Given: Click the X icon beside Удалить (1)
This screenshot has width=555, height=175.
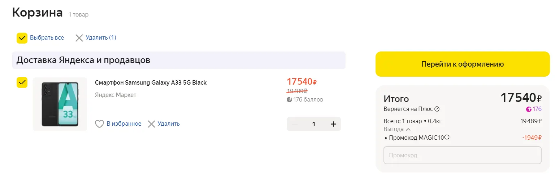Looking at the screenshot, I should pos(79,38).
